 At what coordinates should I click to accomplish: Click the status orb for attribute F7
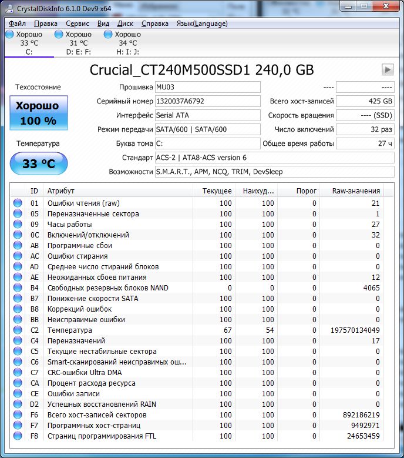tap(18, 425)
